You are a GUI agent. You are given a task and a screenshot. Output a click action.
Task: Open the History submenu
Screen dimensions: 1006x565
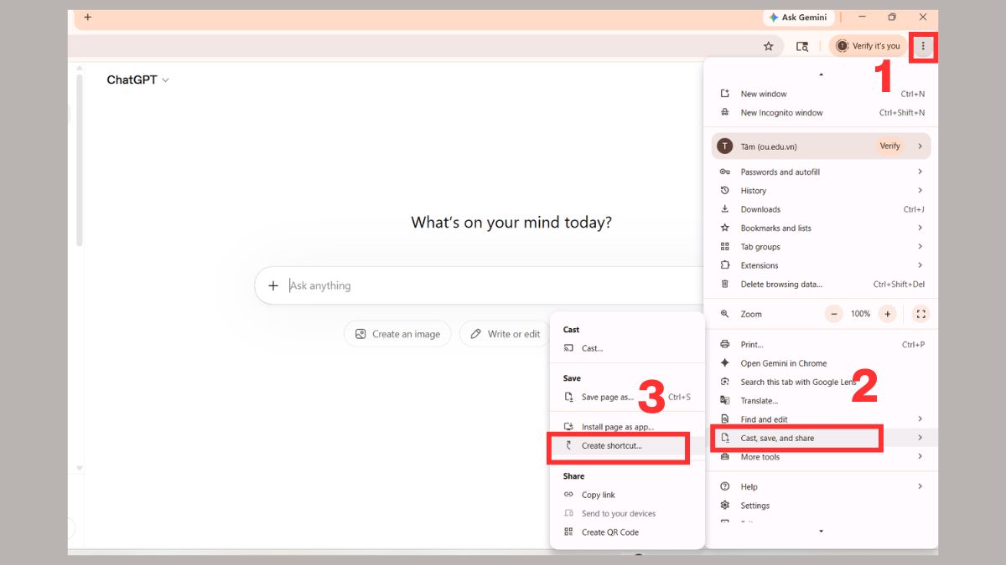pos(821,191)
